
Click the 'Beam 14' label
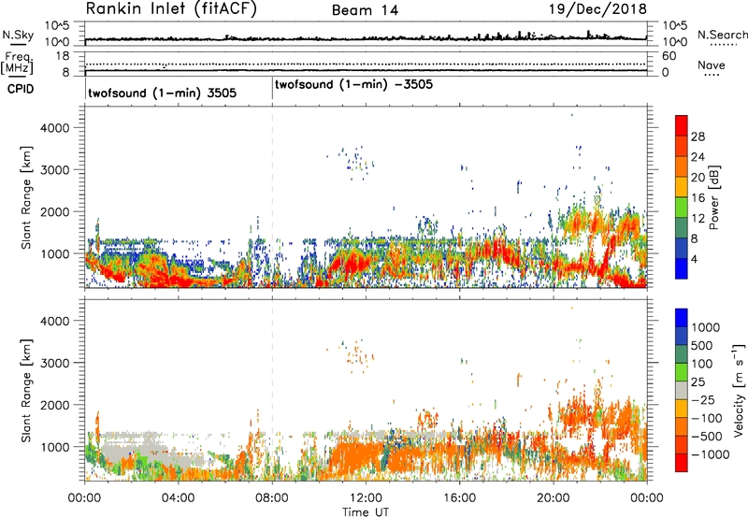tap(365, 10)
